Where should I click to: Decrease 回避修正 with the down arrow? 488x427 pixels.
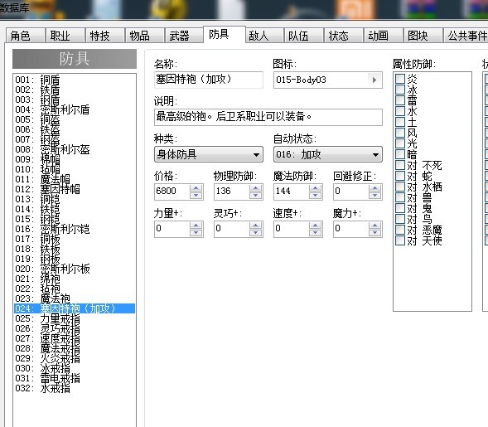click(x=375, y=196)
